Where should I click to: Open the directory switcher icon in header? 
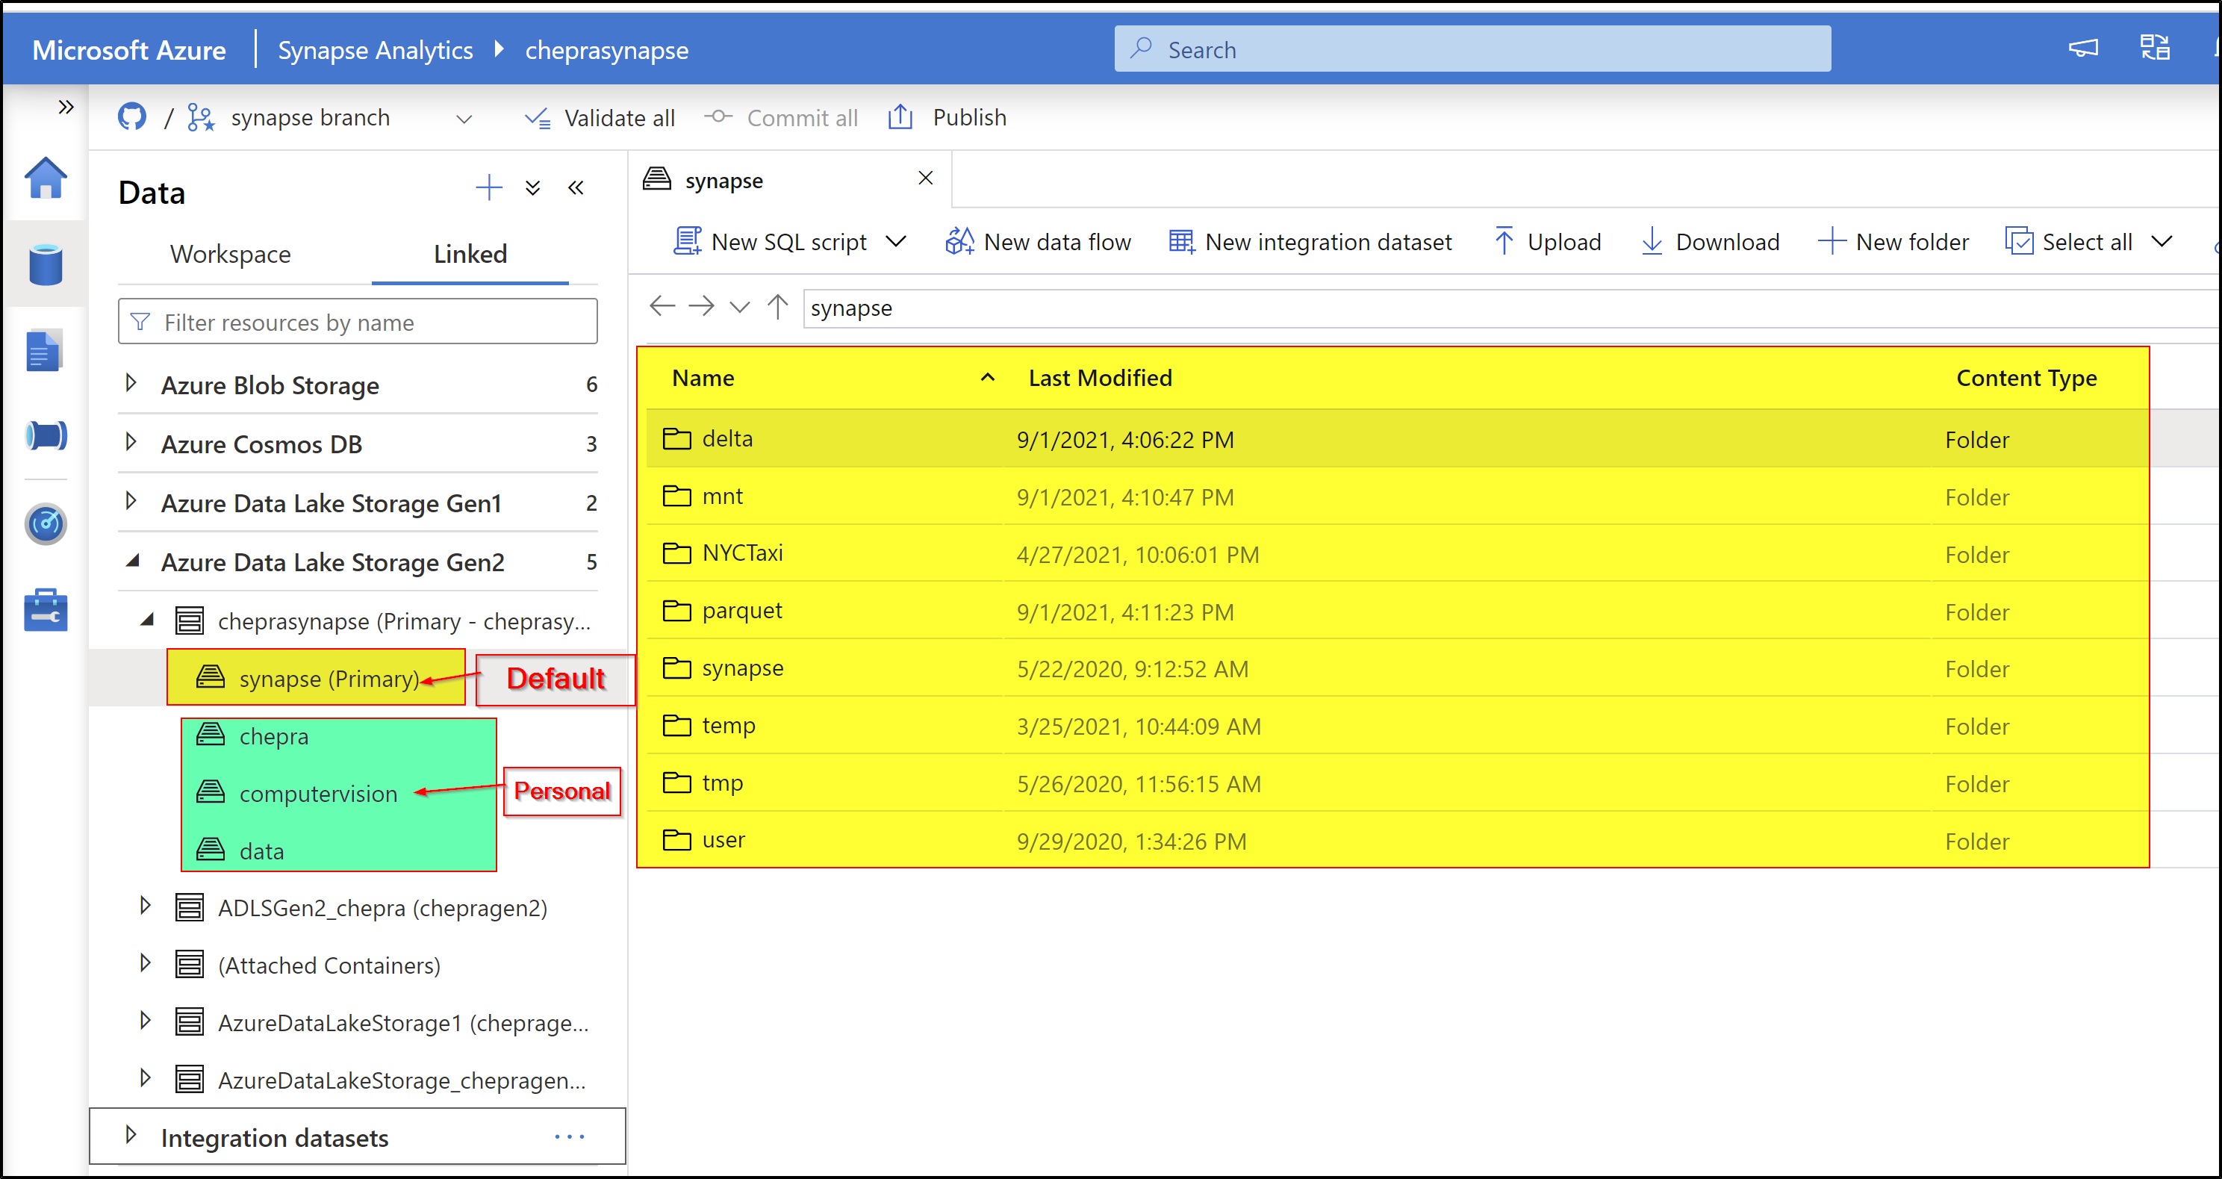point(2155,48)
